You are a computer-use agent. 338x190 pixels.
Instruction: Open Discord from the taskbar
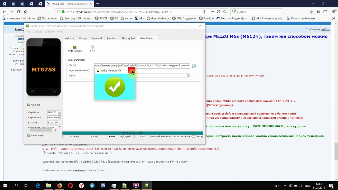[103, 186]
